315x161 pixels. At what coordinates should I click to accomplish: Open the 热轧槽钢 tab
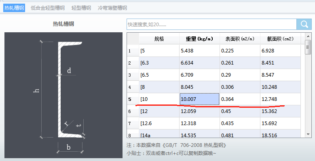(14, 8)
